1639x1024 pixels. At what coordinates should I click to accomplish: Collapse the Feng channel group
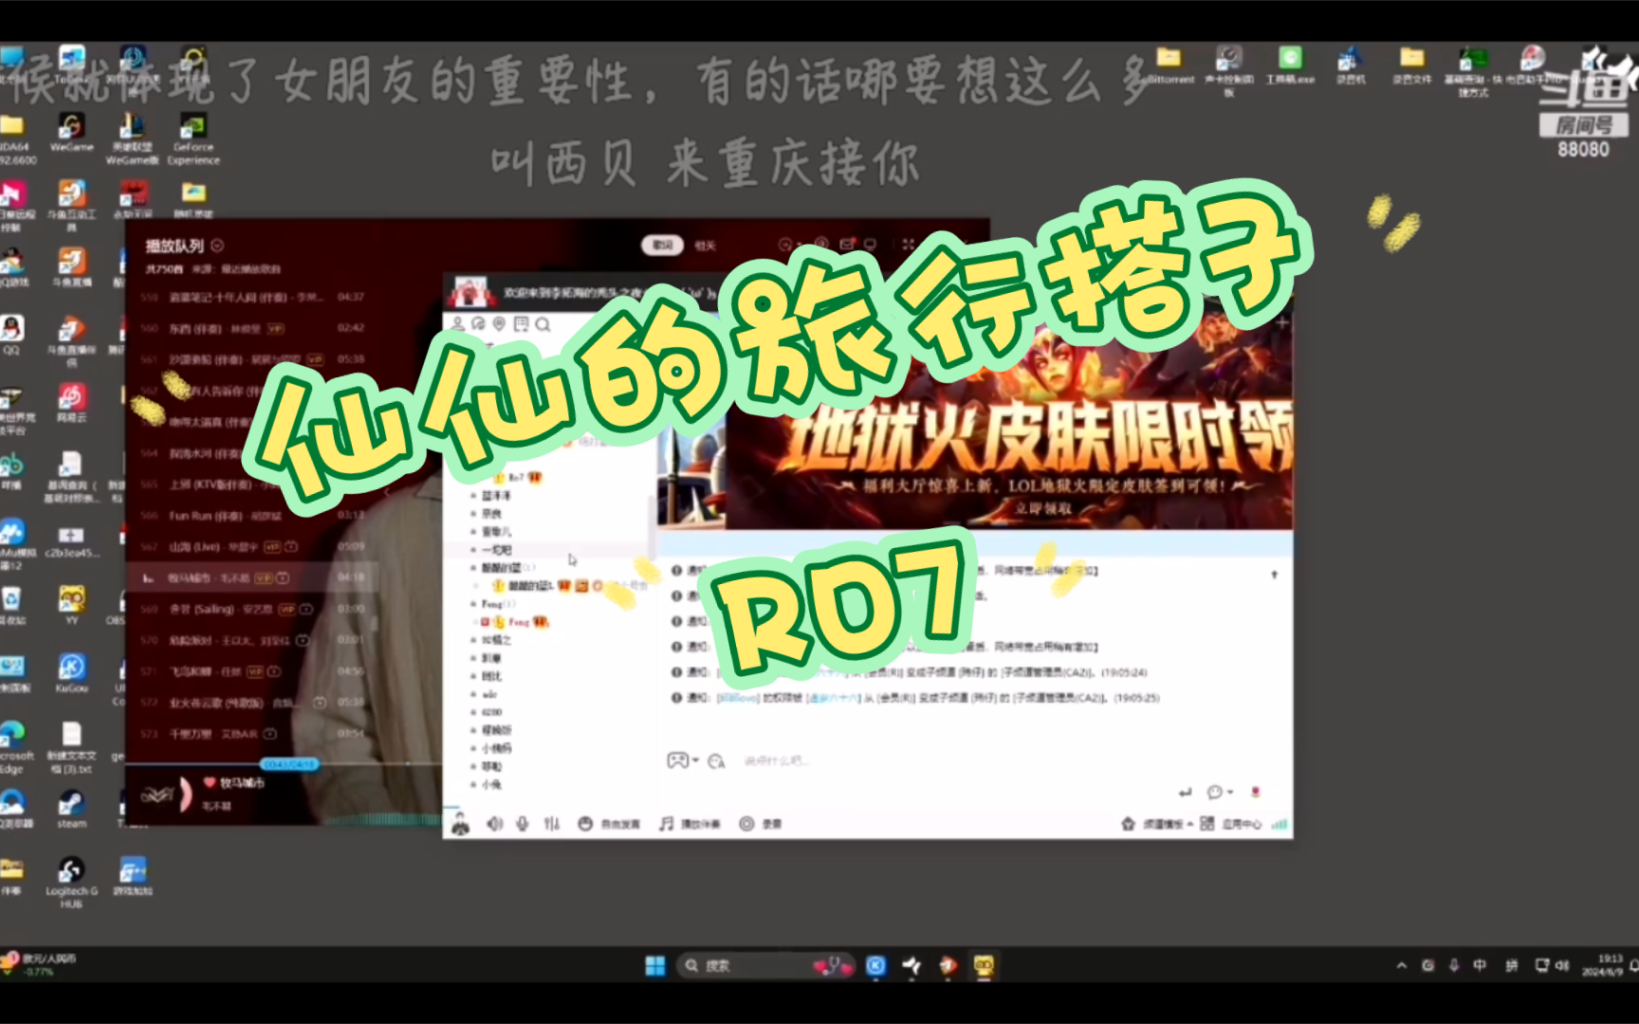(473, 604)
